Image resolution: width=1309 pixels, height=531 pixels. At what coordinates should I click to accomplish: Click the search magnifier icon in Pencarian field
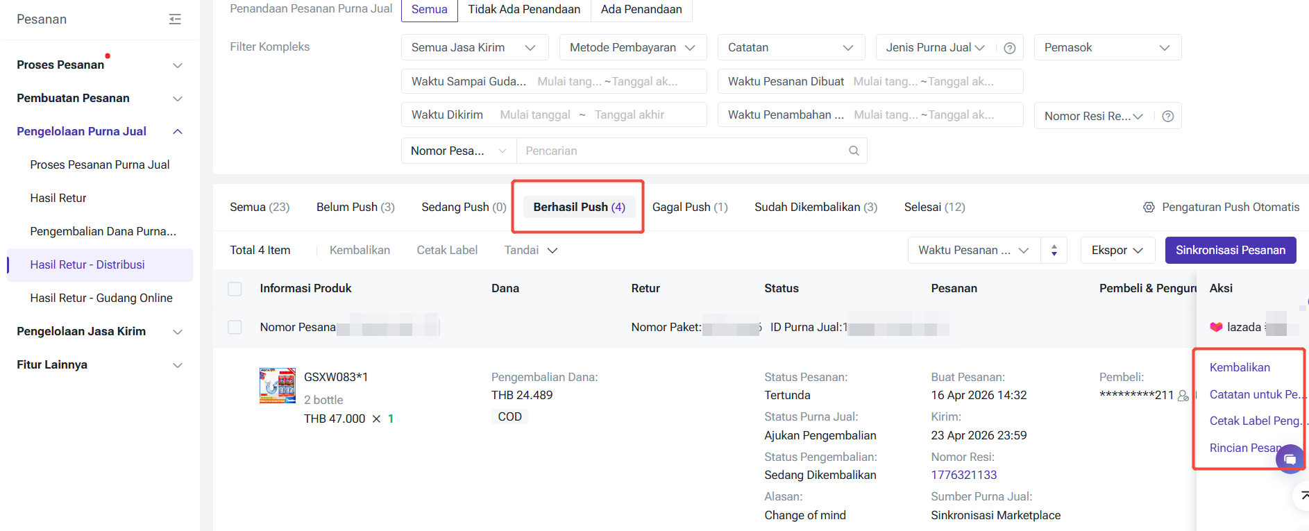854,151
